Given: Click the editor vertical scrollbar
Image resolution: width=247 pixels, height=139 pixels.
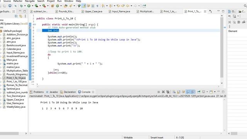Looking at the screenshot, I should point(222,47).
